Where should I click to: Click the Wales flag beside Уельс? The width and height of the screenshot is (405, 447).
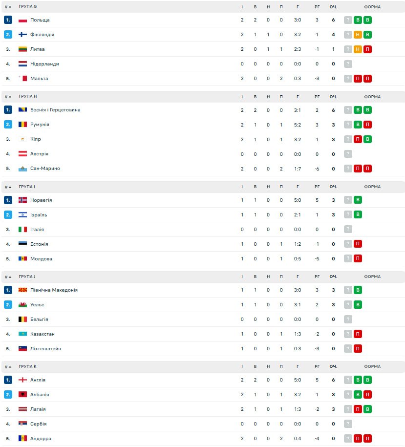click(22, 305)
